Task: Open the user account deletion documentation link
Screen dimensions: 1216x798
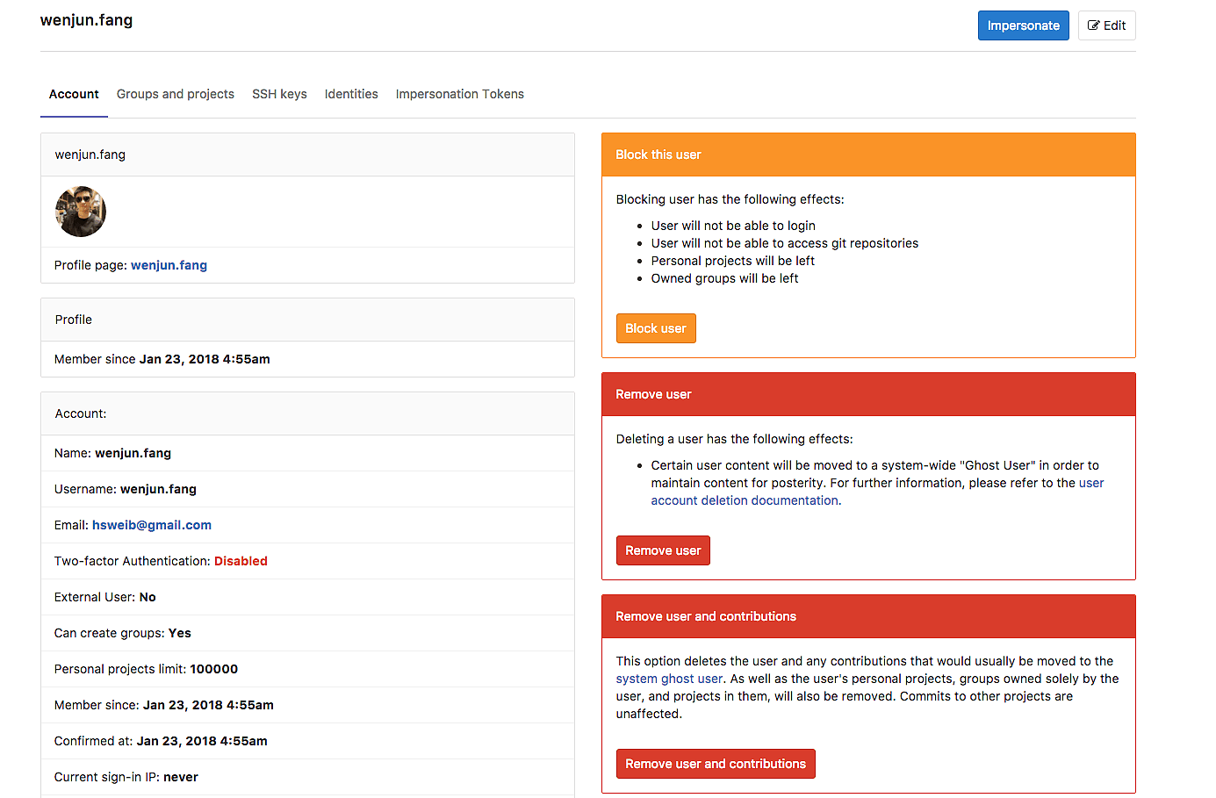Action: 745,500
